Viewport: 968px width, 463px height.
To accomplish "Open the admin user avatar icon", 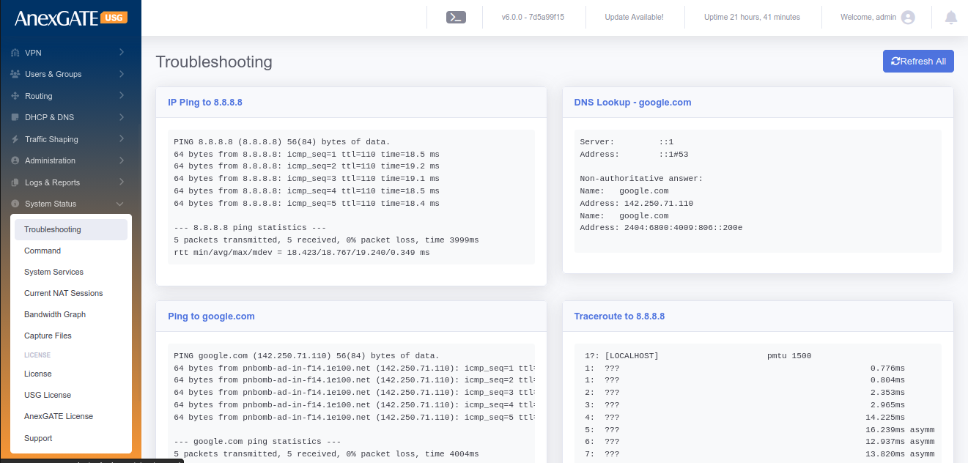I will point(908,17).
